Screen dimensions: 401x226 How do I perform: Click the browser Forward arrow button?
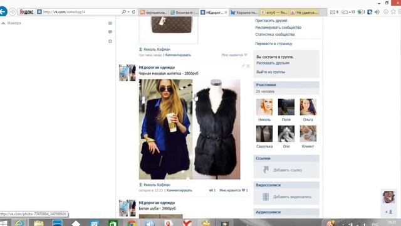coord(13,12)
